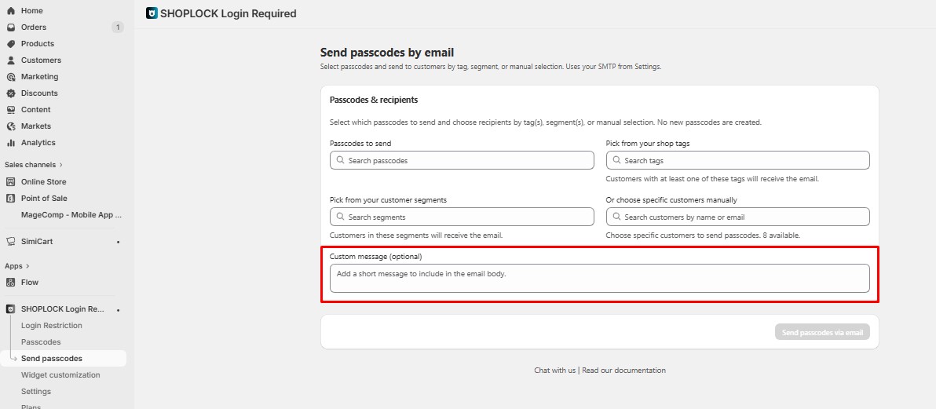The height and width of the screenshot is (409, 936).
Task: Expand the Sales channels section
Action: point(61,165)
